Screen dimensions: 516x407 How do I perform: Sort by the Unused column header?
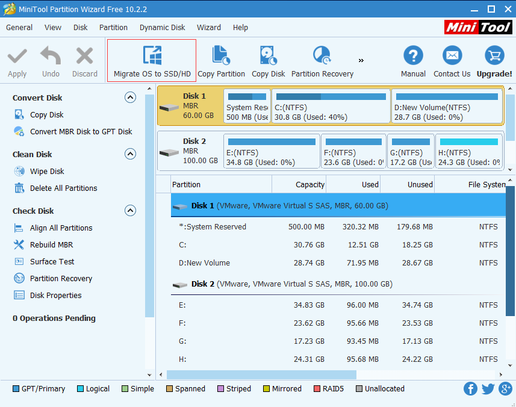coord(407,185)
